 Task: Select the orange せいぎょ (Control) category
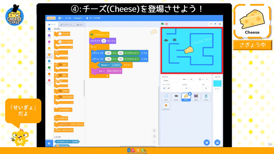(49, 56)
